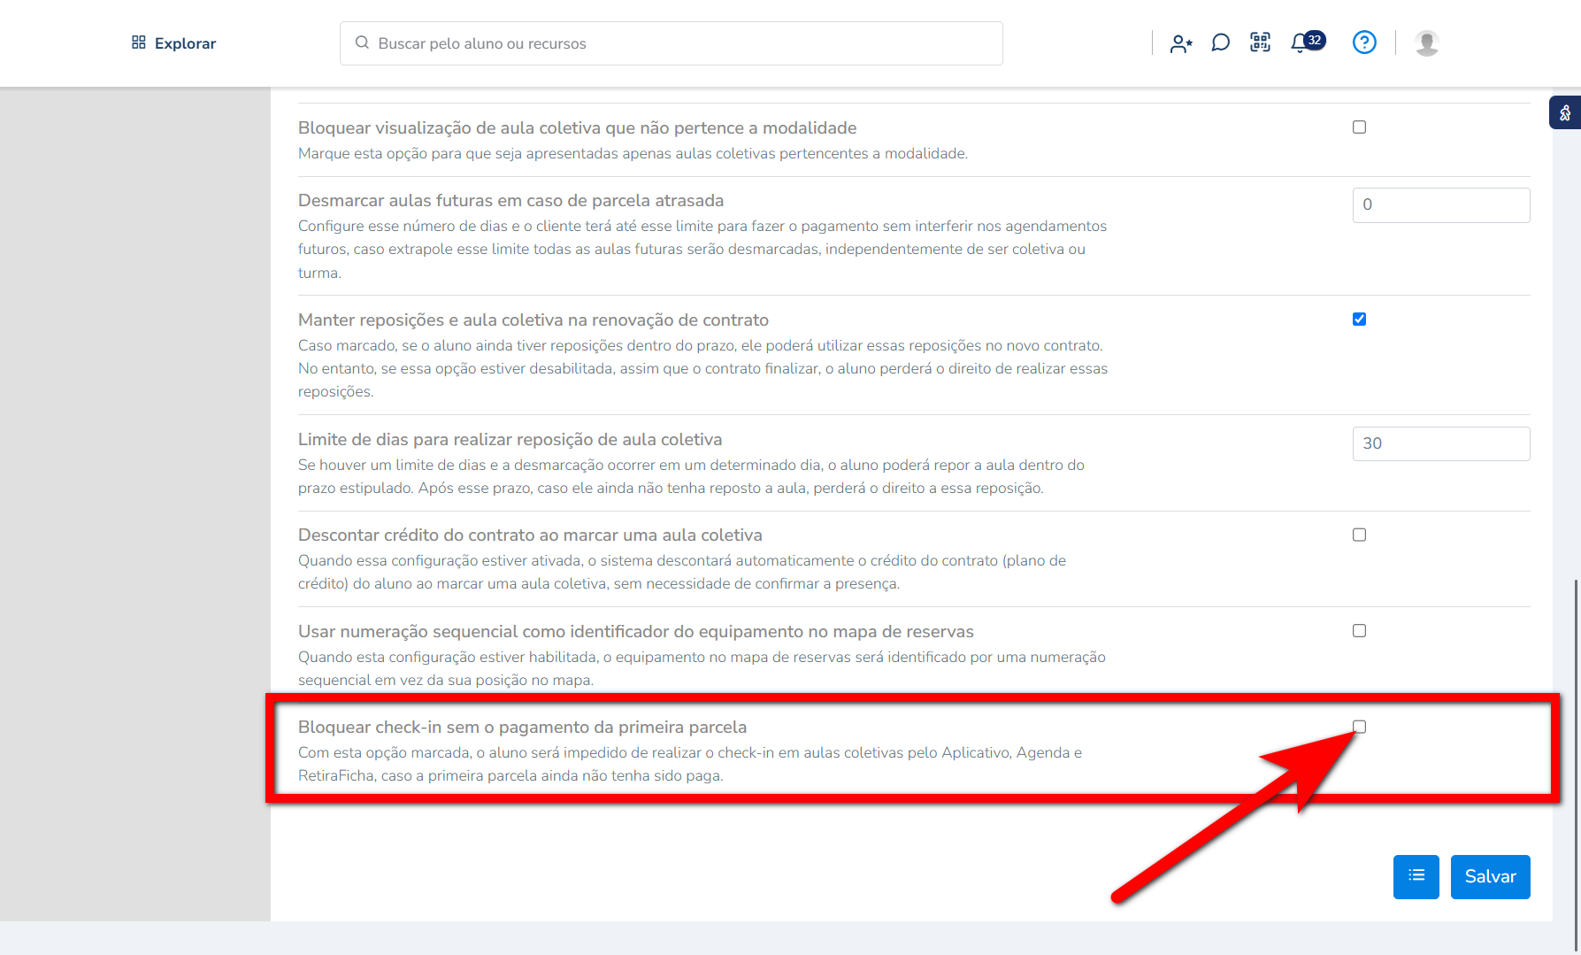Open the Explorar menu
1581x955 pixels.
(185, 43)
